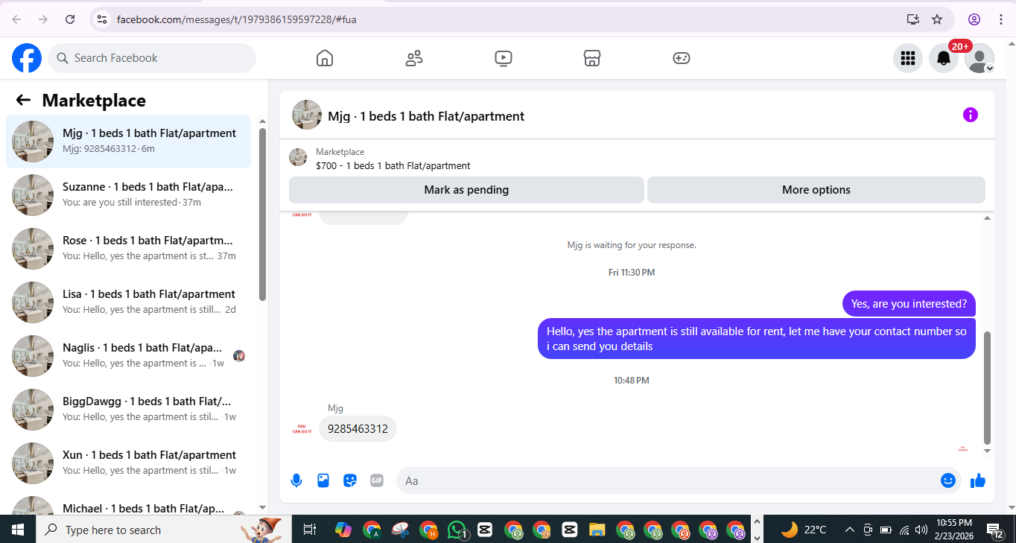The height and width of the screenshot is (543, 1016).
Task: Click the Mark as pending button
Action: (466, 190)
